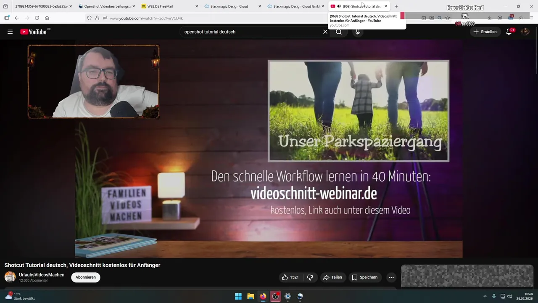Open Firefox View recent tabs icon
The width and height of the screenshot is (538, 303).
pos(5,6)
